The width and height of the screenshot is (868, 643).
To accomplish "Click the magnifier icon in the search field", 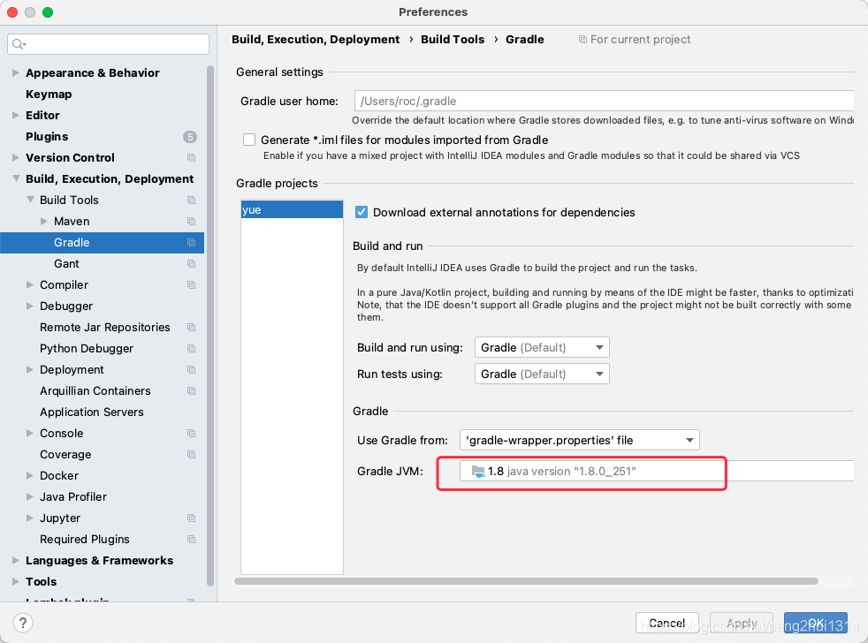I will (19, 42).
